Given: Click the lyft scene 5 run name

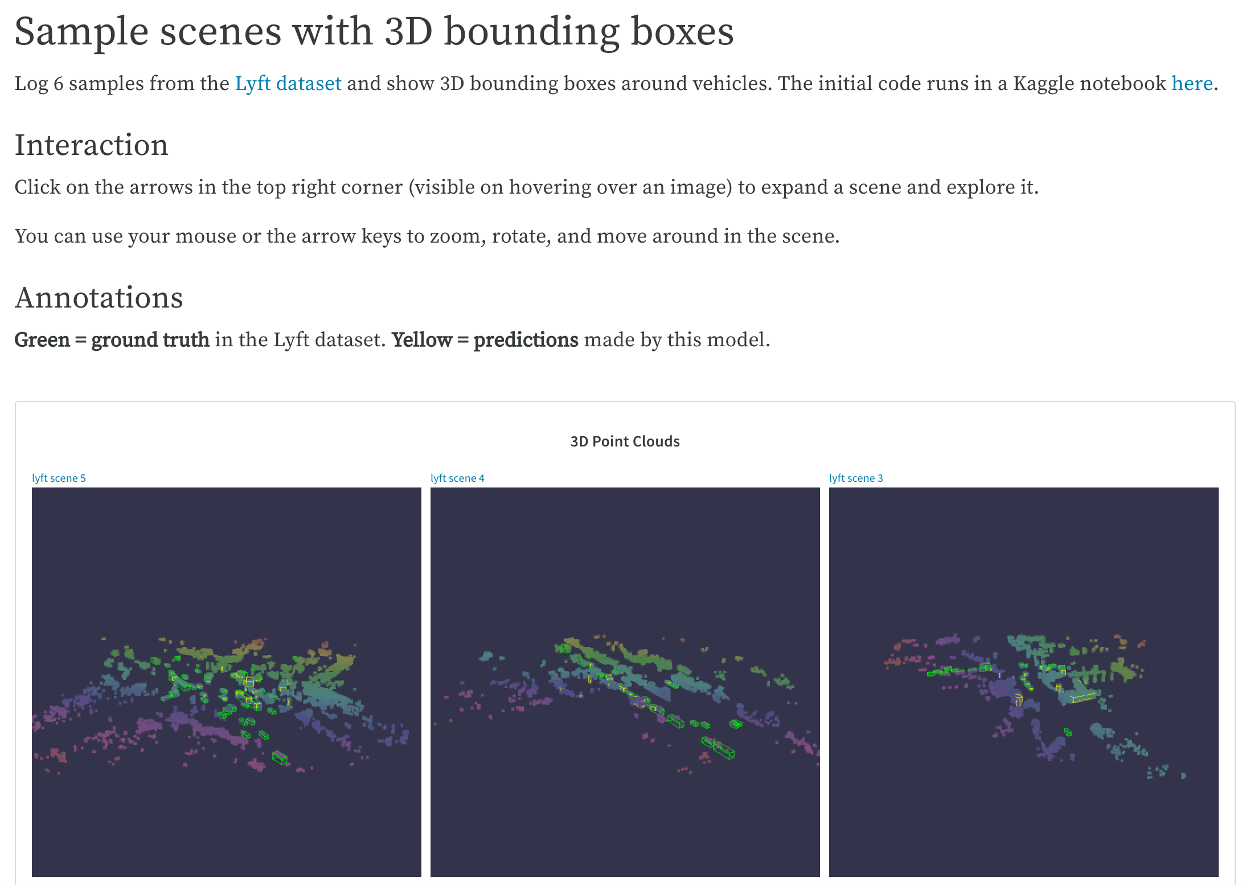Looking at the screenshot, I should tap(59, 478).
